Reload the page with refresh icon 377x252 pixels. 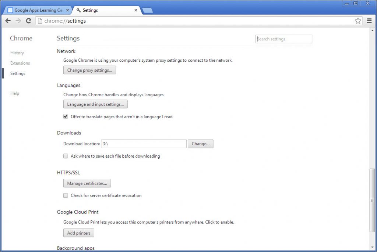click(x=29, y=21)
